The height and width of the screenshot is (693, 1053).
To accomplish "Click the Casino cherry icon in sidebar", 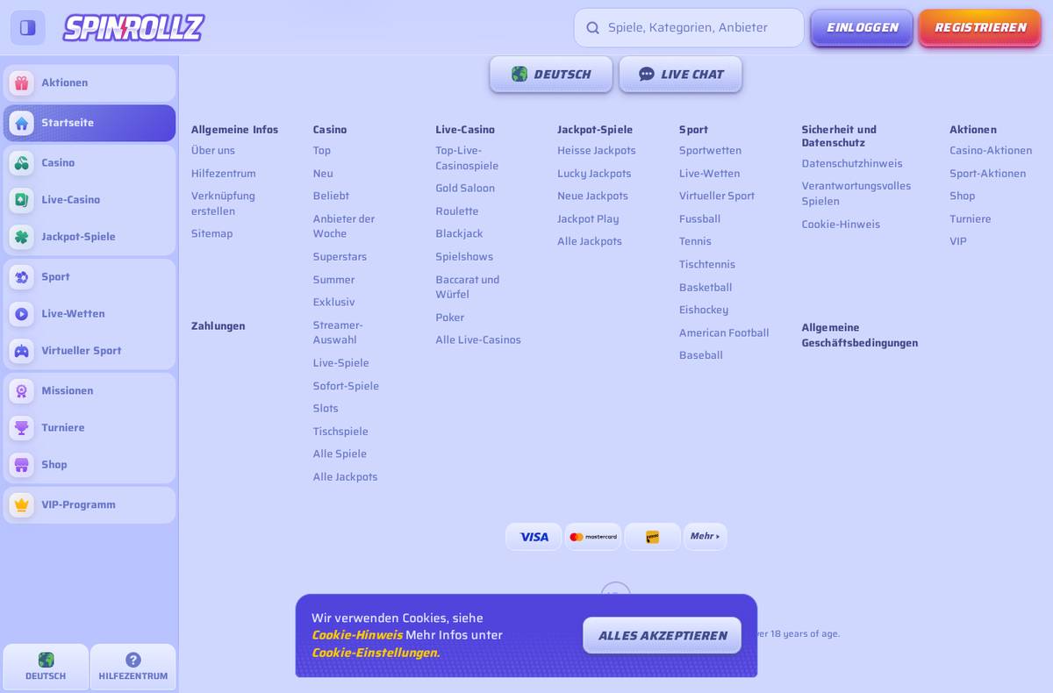I will [x=22, y=163].
